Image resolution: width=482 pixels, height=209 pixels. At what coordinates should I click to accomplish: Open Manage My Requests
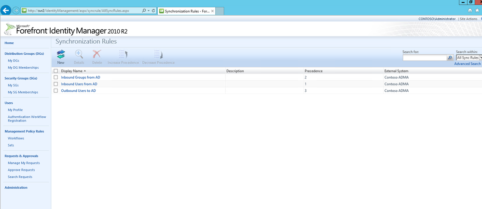(24, 163)
